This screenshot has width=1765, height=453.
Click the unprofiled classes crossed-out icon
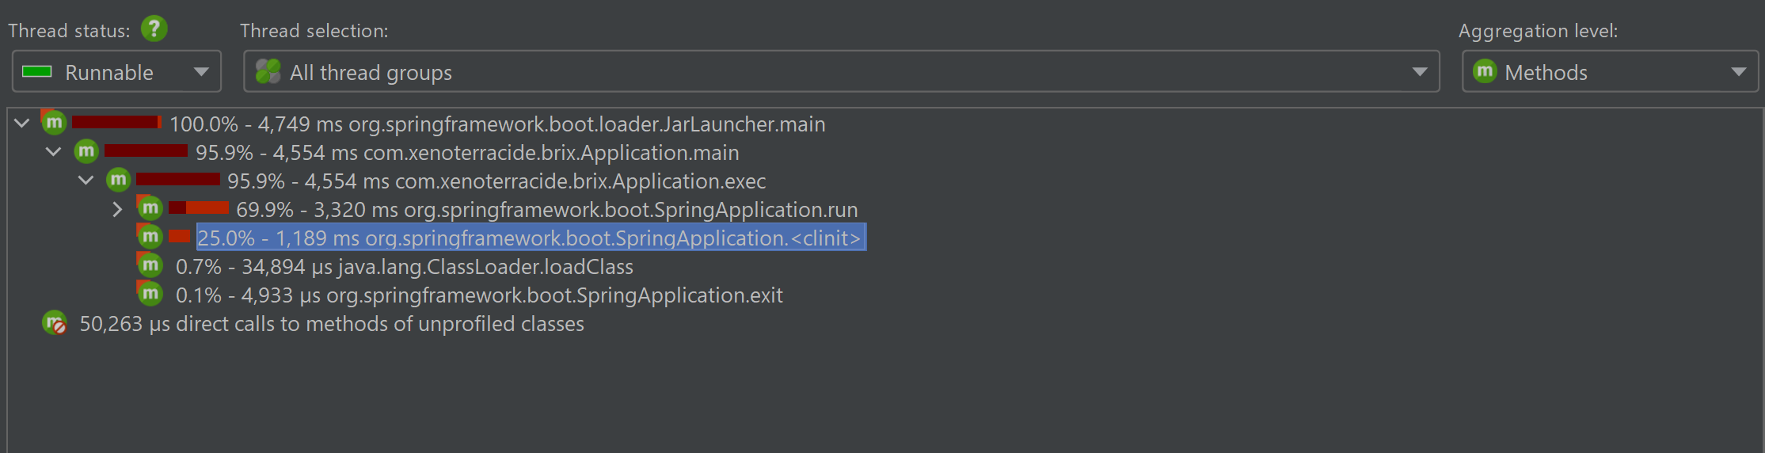[55, 323]
